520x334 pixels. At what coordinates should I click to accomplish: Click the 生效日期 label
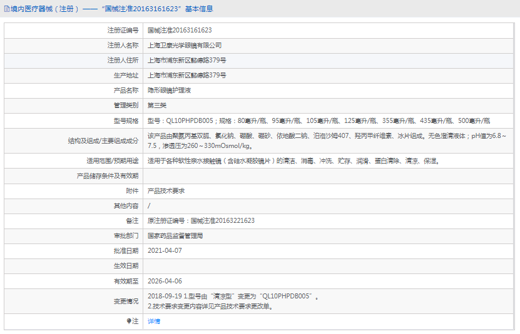pos(126,266)
